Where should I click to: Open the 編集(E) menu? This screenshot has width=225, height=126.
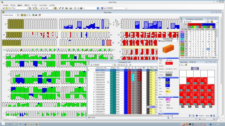[x=20, y=5]
